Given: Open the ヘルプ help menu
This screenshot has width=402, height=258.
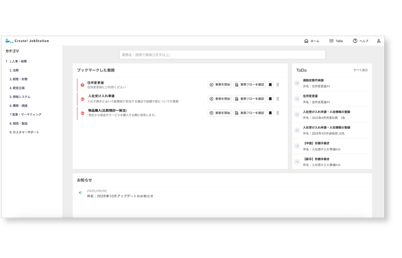Looking at the screenshot, I should tap(361, 41).
